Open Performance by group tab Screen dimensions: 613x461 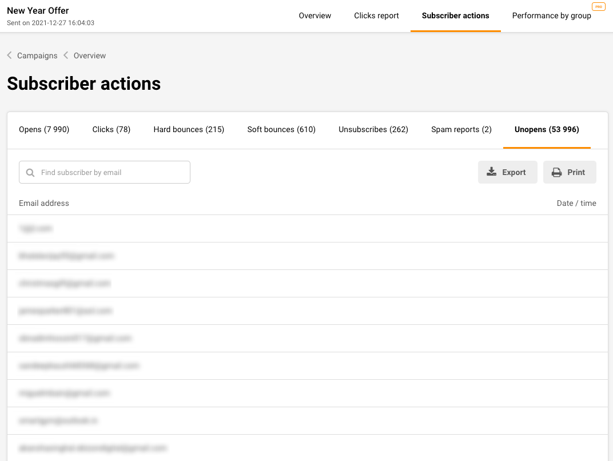click(551, 15)
